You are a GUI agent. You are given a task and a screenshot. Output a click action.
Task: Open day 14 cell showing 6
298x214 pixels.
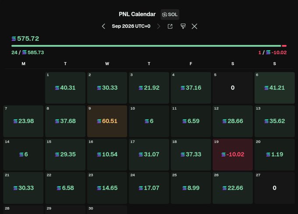point(23,155)
